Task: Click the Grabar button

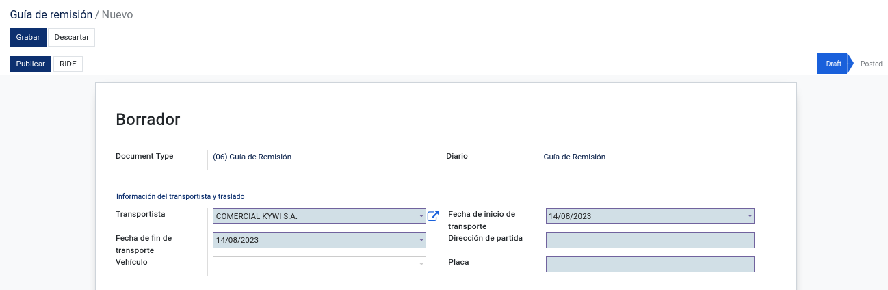Action: pos(28,37)
